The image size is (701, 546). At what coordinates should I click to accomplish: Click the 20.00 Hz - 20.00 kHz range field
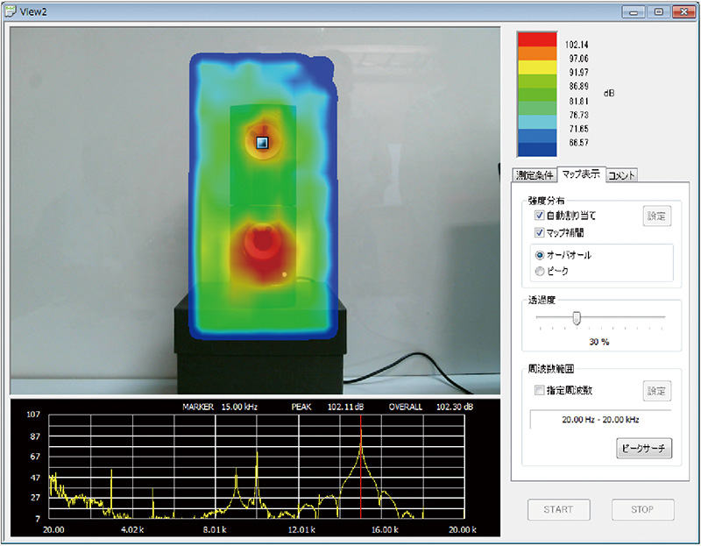tap(600, 420)
